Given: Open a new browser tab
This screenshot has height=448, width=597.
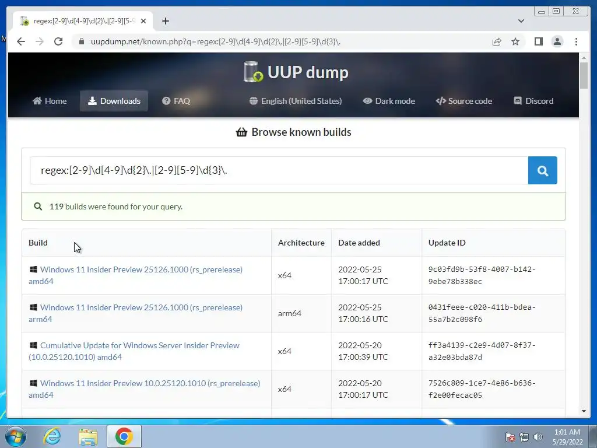Looking at the screenshot, I should tap(165, 21).
